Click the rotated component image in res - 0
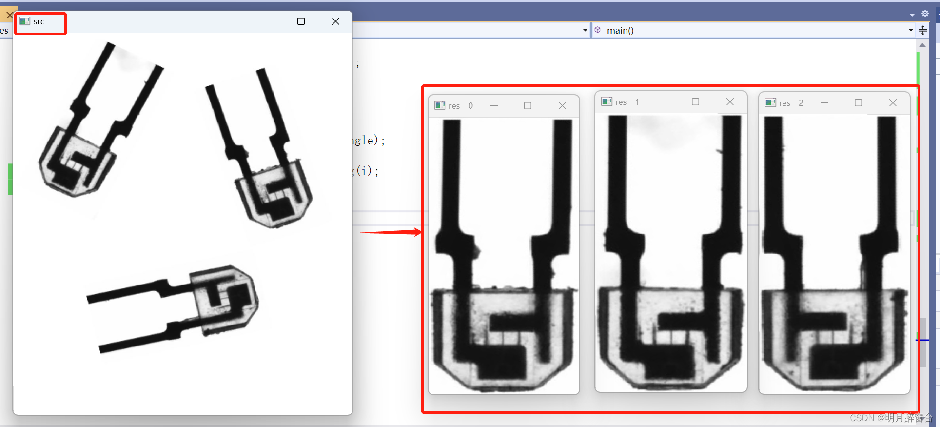Image resolution: width=940 pixels, height=427 pixels. [x=504, y=256]
